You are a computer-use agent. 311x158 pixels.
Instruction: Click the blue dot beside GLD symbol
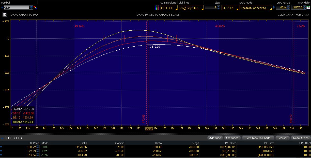click(2, 8)
